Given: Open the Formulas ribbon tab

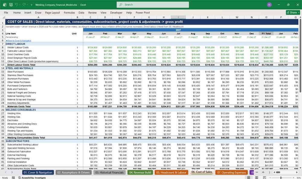Looking at the screenshot, I should 69,12.
